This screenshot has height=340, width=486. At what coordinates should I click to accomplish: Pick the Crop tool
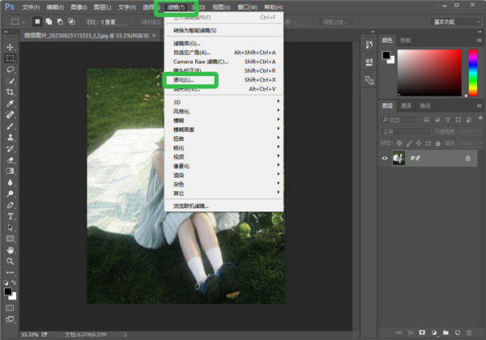point(11,92)
